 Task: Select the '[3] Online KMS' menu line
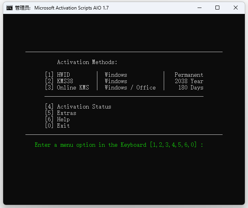(x=67, y=87)
